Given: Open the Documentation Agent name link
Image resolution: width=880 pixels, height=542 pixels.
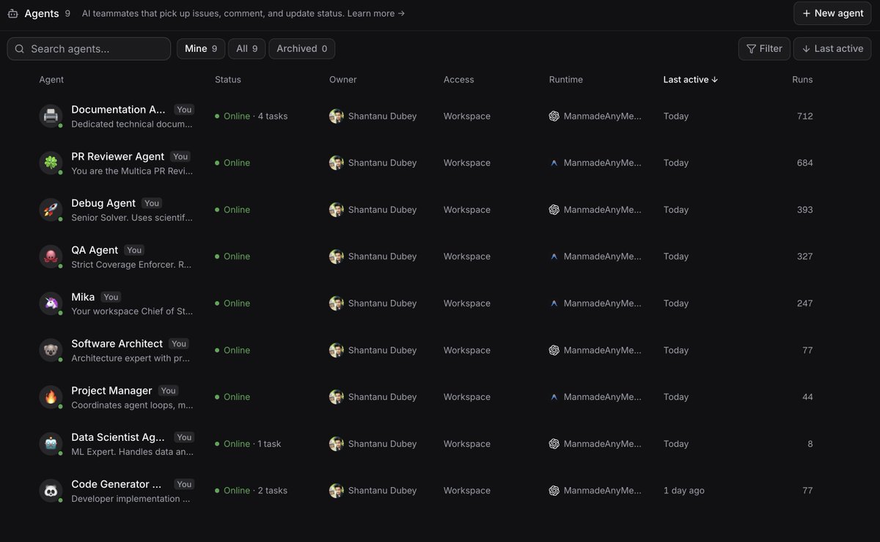Looking at the screenshot, I should [118, 109].
